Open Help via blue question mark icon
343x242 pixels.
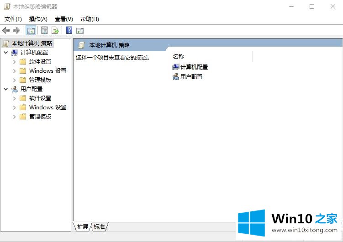point(69,30)
